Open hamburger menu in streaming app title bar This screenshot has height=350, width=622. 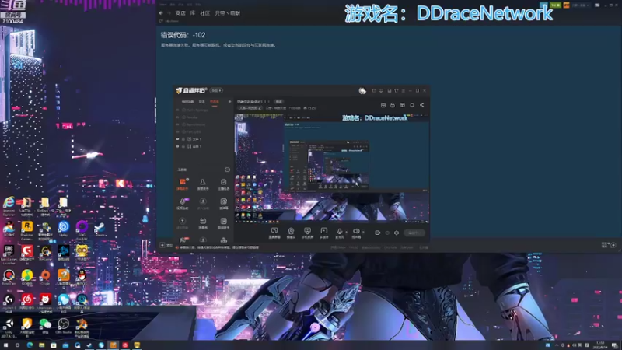pyautogui.click(x=403, y=90)
